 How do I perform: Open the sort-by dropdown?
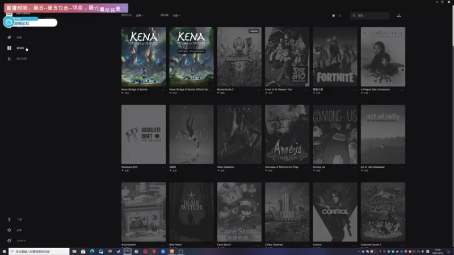coord(140,16)
